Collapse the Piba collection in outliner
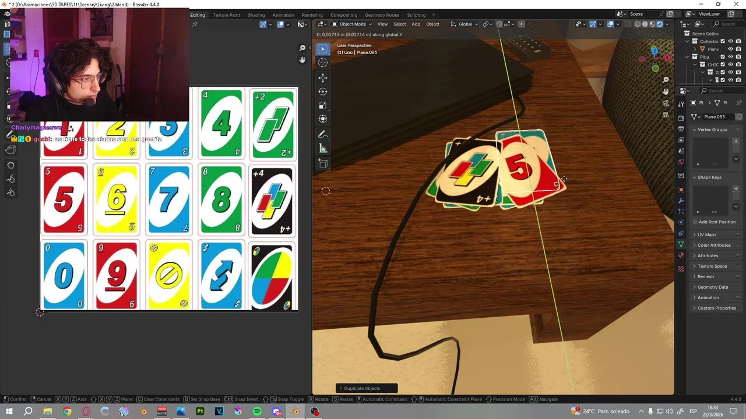 click(687, 57)
